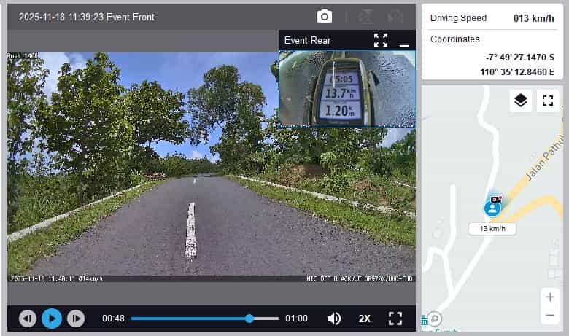This screenshot has width=569, height=336.
Task: Open the map layers selector
Action: point(520,101)
